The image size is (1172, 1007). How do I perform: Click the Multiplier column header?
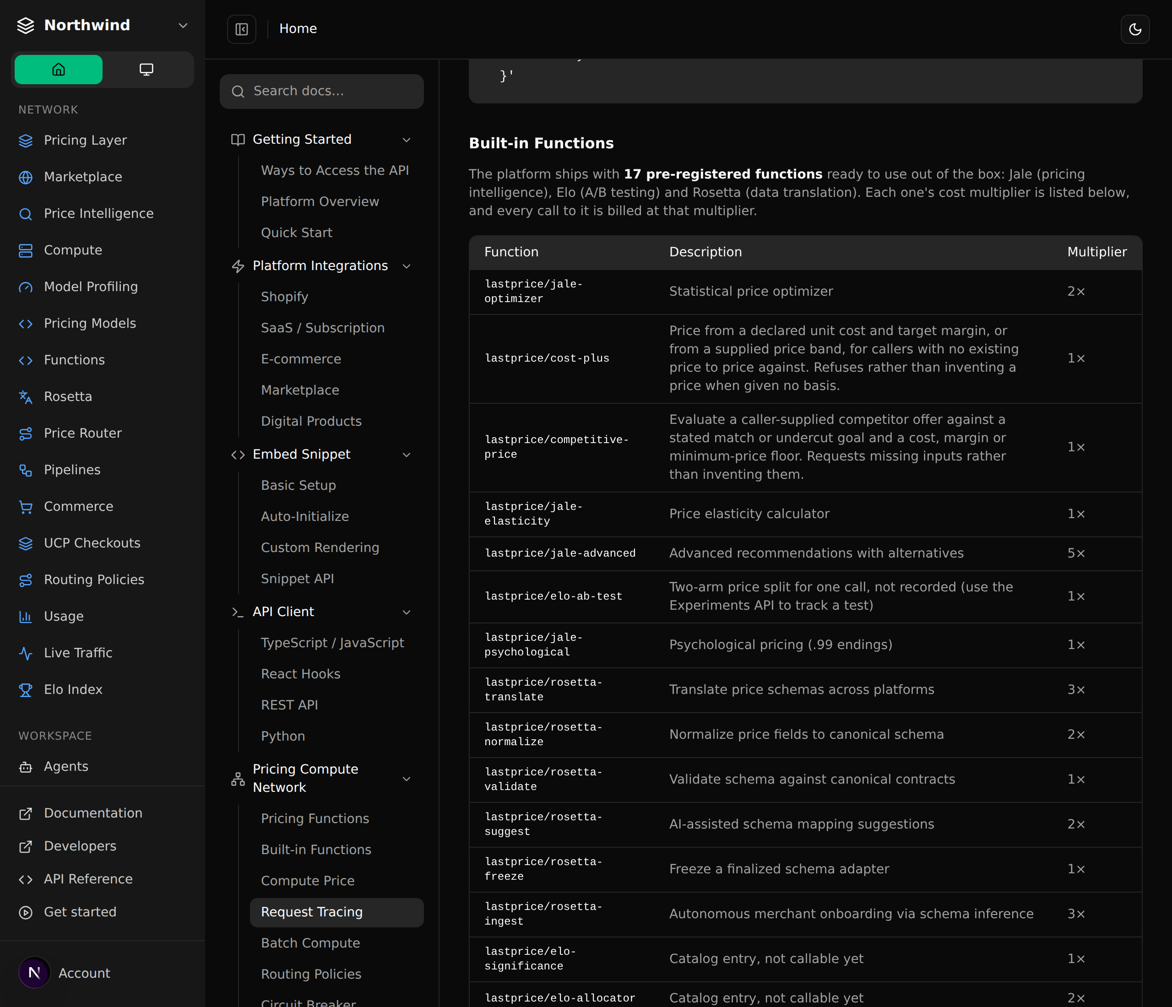pos(1097,252)
